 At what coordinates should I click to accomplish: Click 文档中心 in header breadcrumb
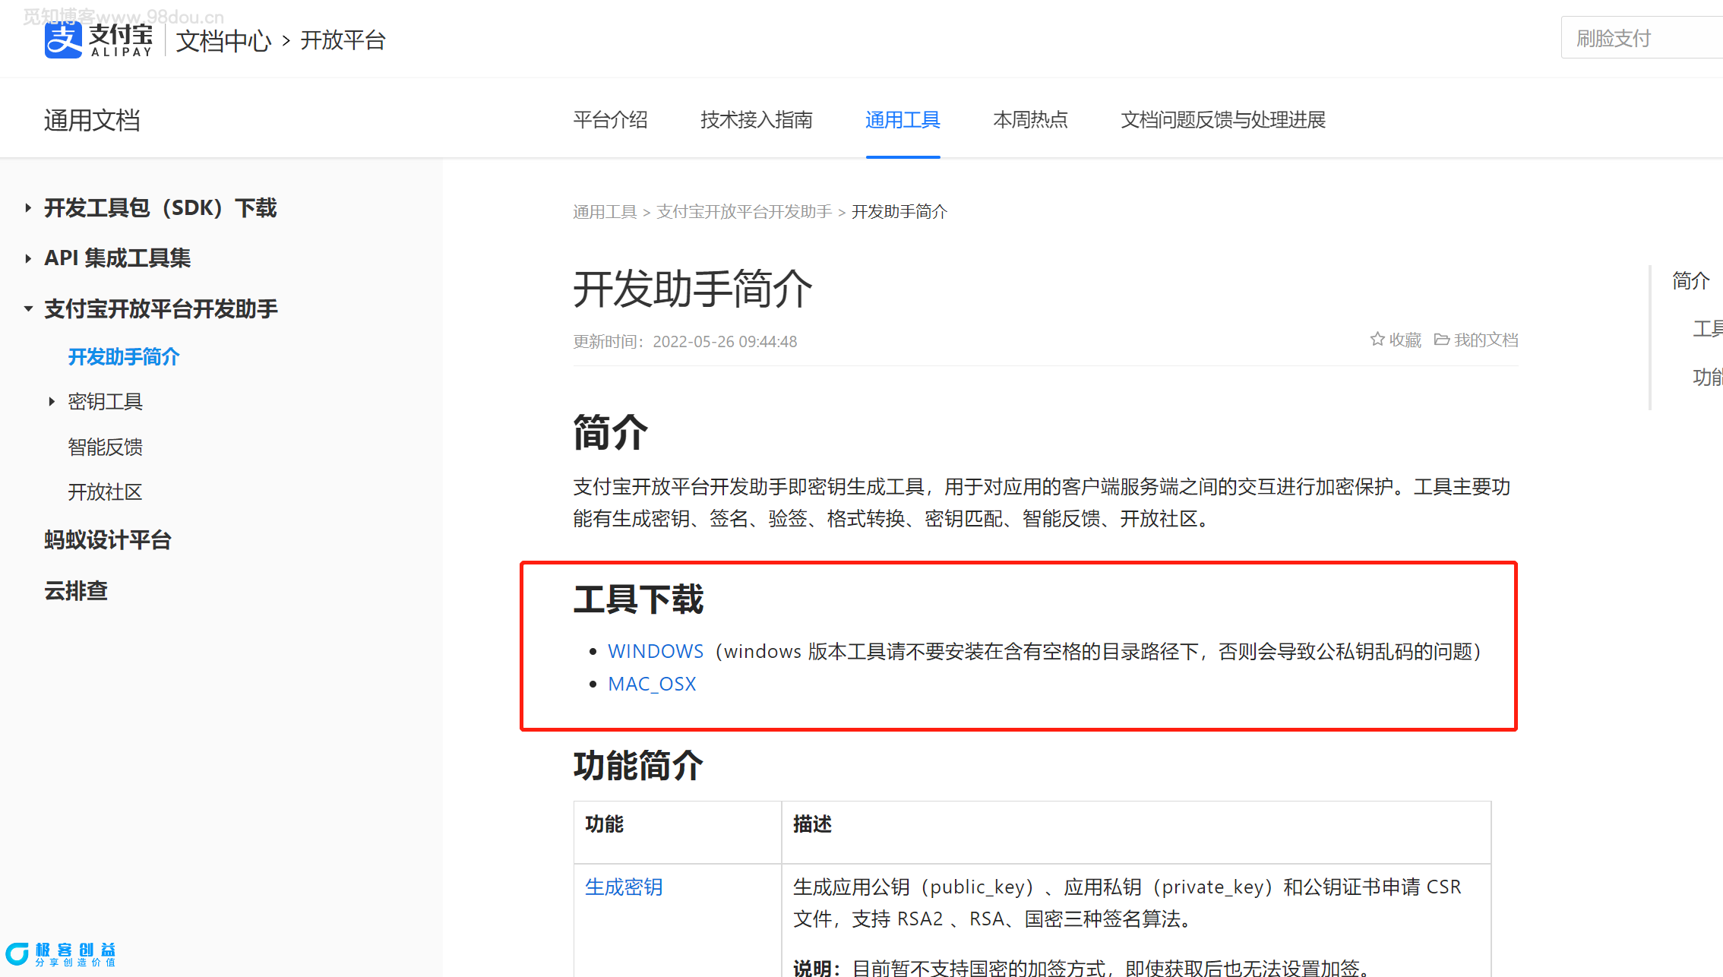tap(223, 40)
